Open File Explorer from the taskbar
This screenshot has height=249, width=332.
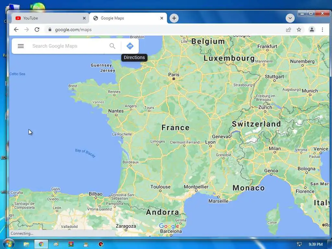26,244
